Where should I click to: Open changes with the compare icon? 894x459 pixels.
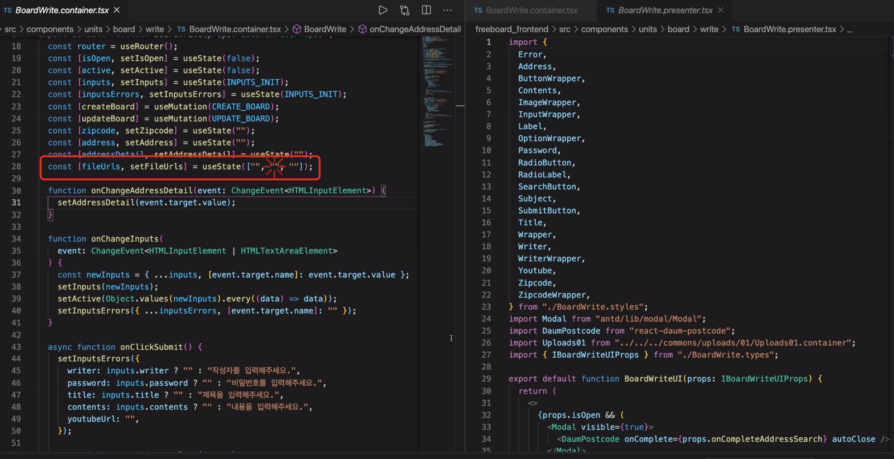[405, 10]
